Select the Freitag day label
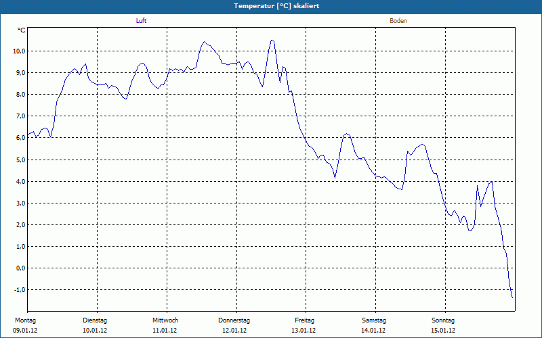Viewport: 542px width, 338px height. click(x=304, y=320)
